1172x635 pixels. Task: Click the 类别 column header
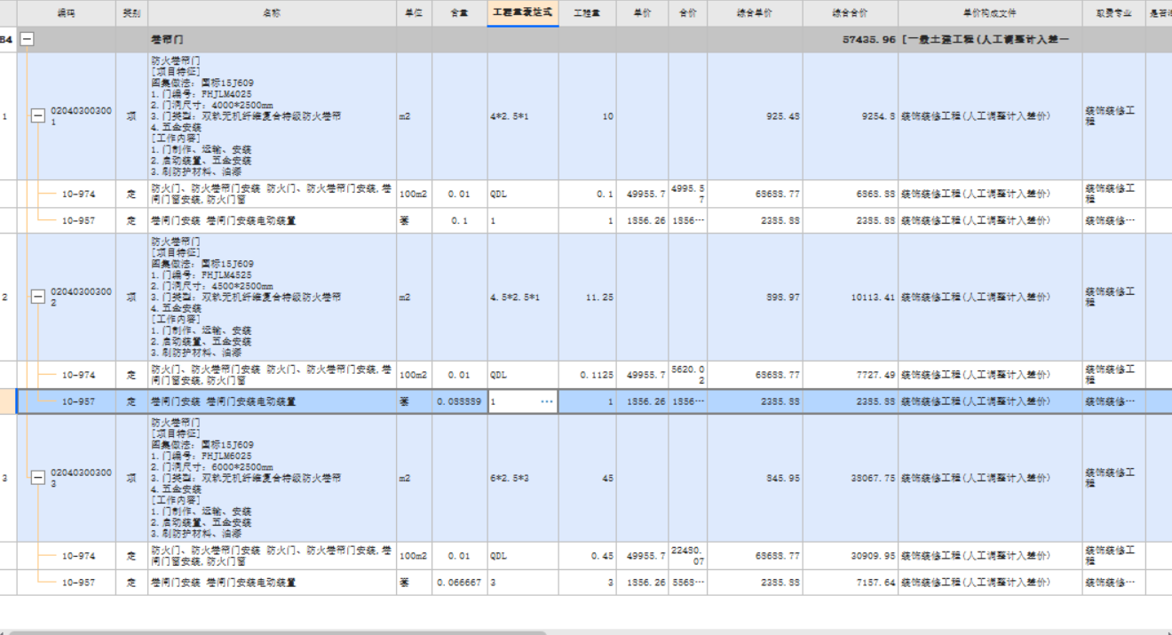pyautogui.click(x=131, y=13)
